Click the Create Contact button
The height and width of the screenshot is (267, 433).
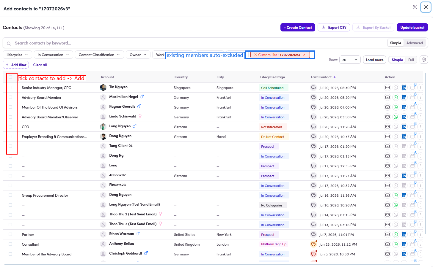click(298, 27)
